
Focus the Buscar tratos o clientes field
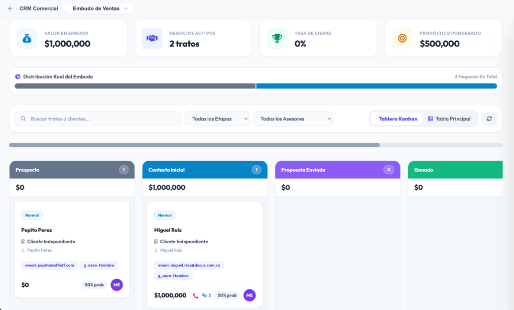pyautogui.click(x=98, y=119)
